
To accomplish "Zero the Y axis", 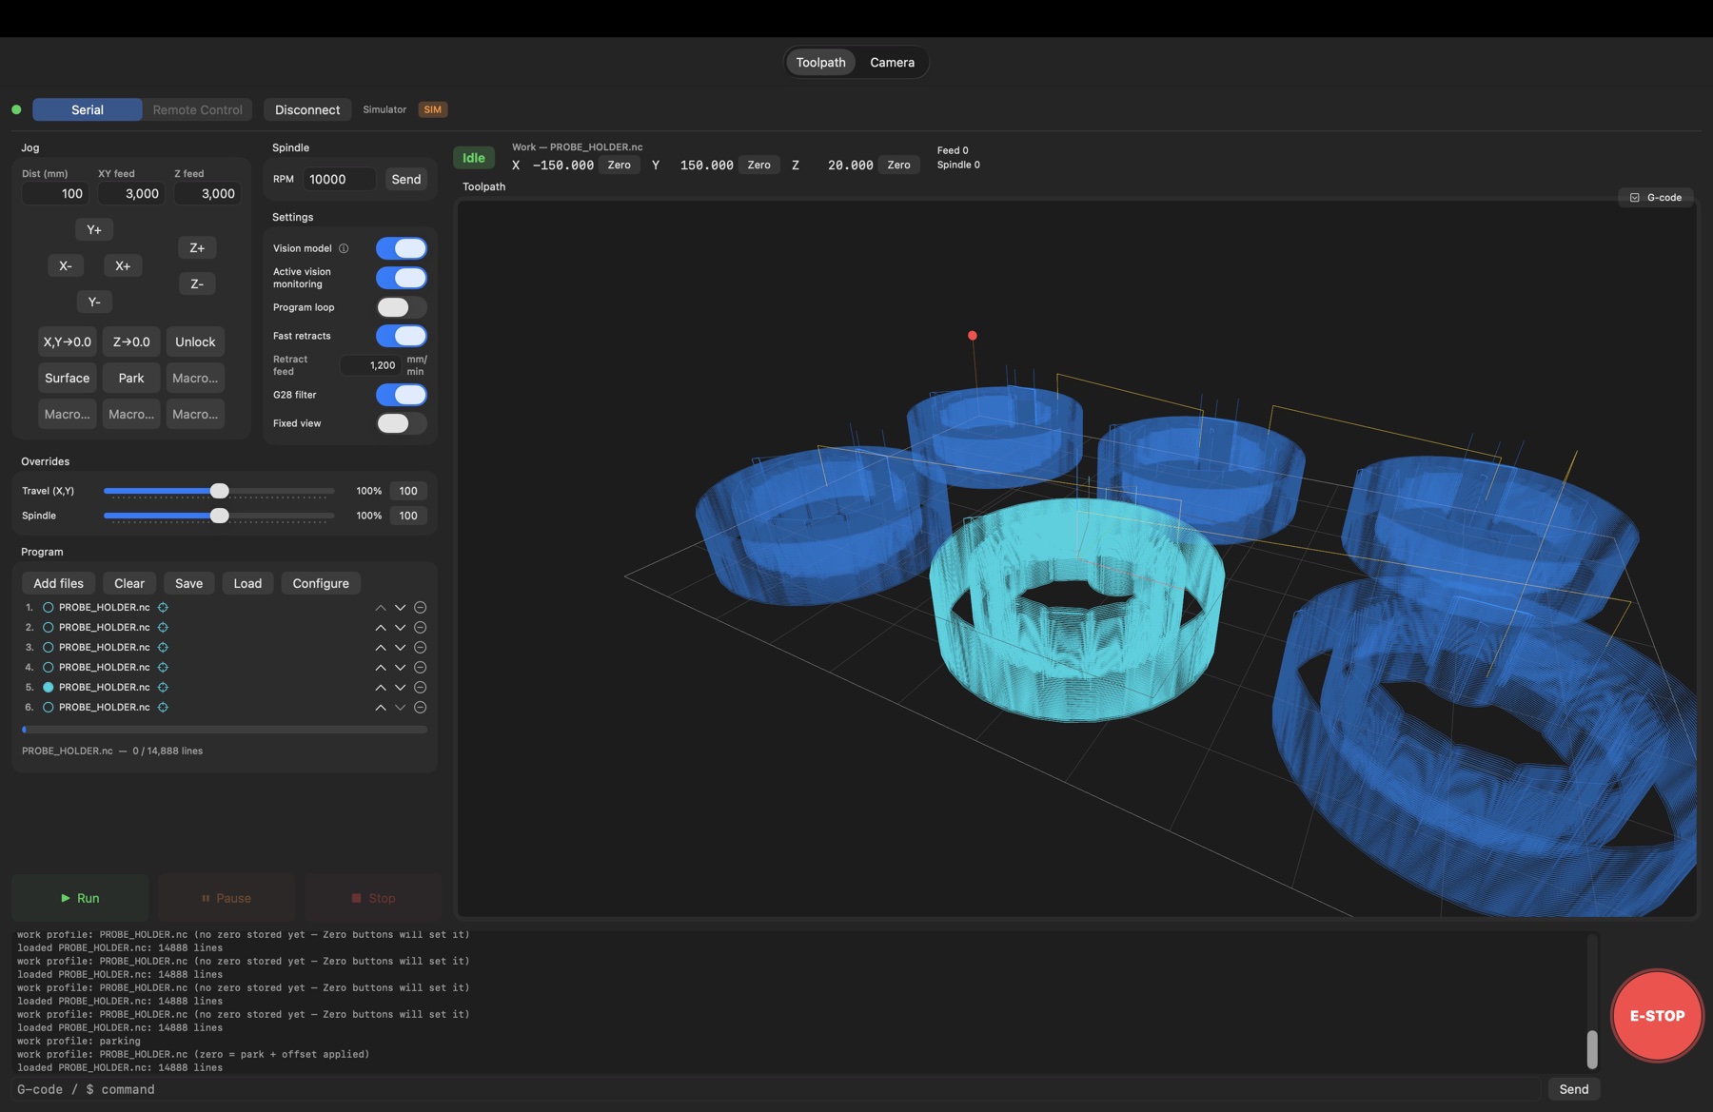I will [759, 165].
